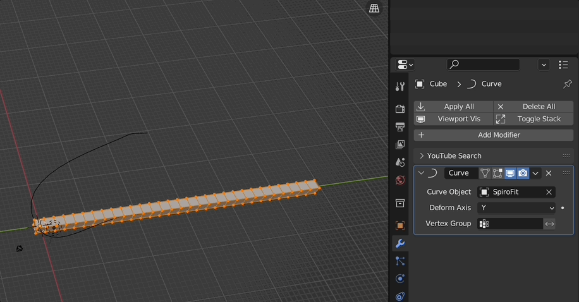Image resolution: width=579 pixels, height=302 pixels.
Task: Open the View Layer properties tab
Action: click(400, 145)
